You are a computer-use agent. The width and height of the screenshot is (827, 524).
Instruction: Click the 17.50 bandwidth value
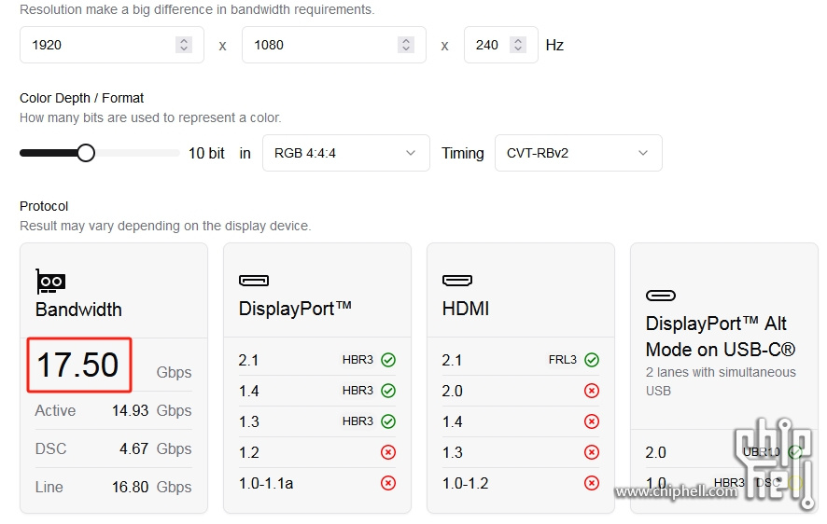(x=77, y=365)
